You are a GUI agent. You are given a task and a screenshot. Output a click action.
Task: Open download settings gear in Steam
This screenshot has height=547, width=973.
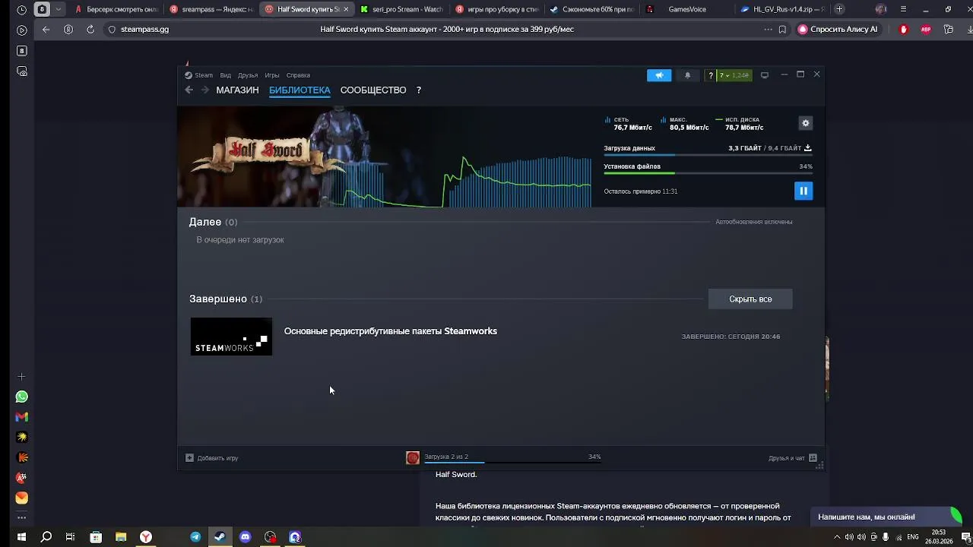[x=806, y=123]
